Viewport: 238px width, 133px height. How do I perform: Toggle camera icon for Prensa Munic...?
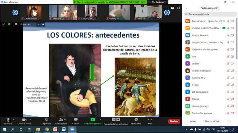232,21
